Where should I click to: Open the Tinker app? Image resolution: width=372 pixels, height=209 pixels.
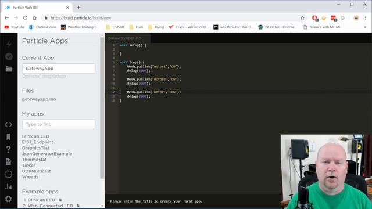pyautogui.click(x=28, y=165)
